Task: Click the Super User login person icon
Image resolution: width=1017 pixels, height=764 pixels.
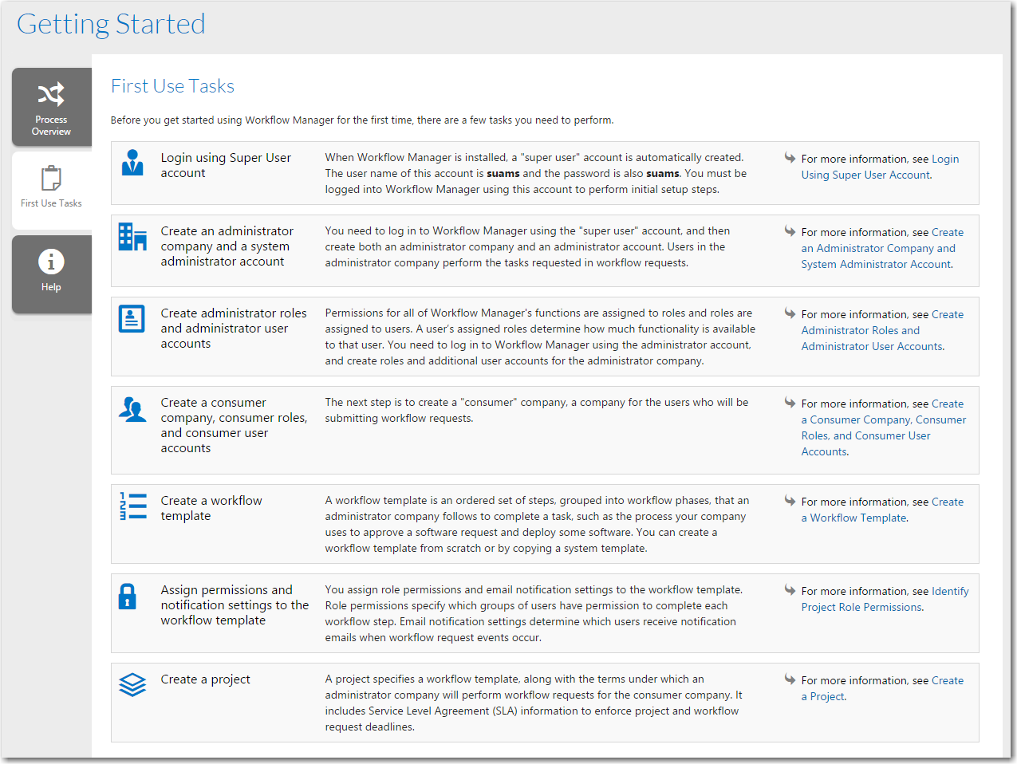Action: (x=132, y=163)
